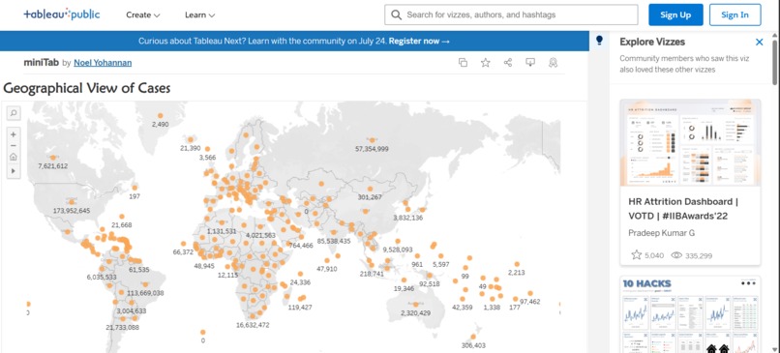The width and height of the screenshot is (780, 353).
Task: Select the map point labeled 97,462
Action: [530, 293]
